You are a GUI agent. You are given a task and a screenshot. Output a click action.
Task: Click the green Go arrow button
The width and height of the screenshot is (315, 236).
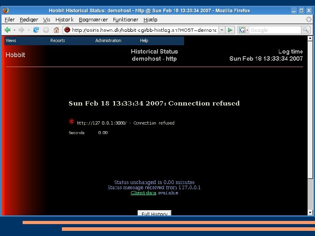coord(230,30)
